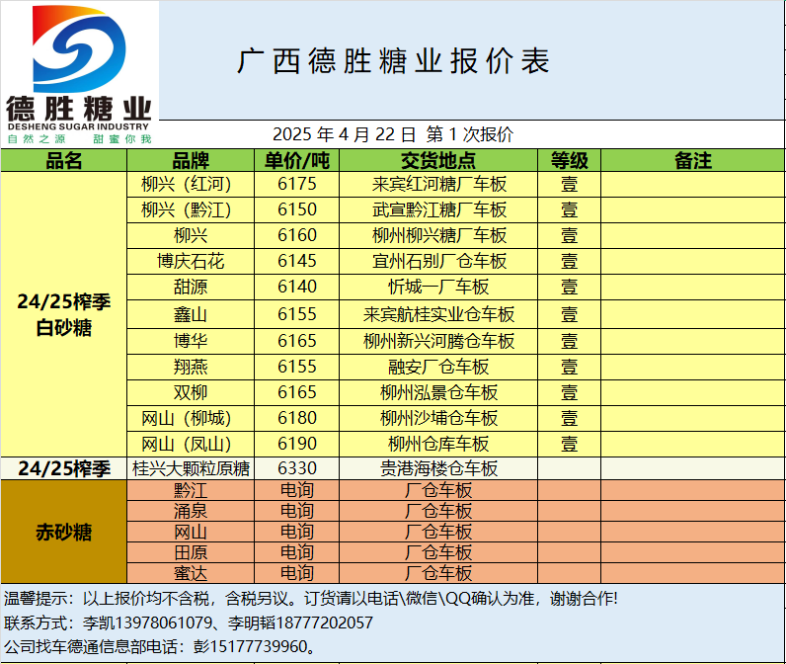The width and height of the screenshot is (786, 664).
Task: Click the 单价/吨 column header
Action: [x=297, y=161]
